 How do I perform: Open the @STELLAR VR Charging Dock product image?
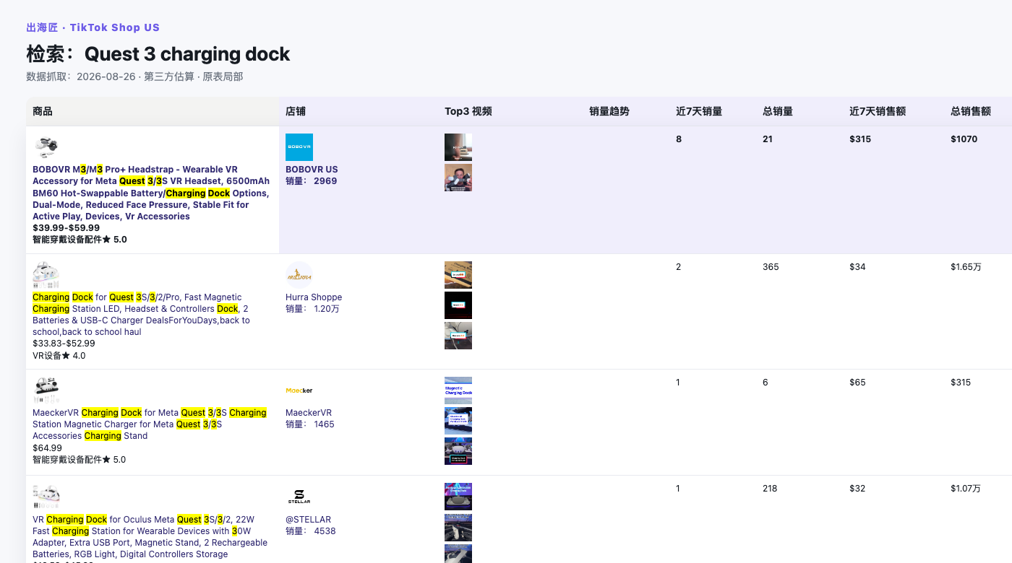(x=46, y=497)
